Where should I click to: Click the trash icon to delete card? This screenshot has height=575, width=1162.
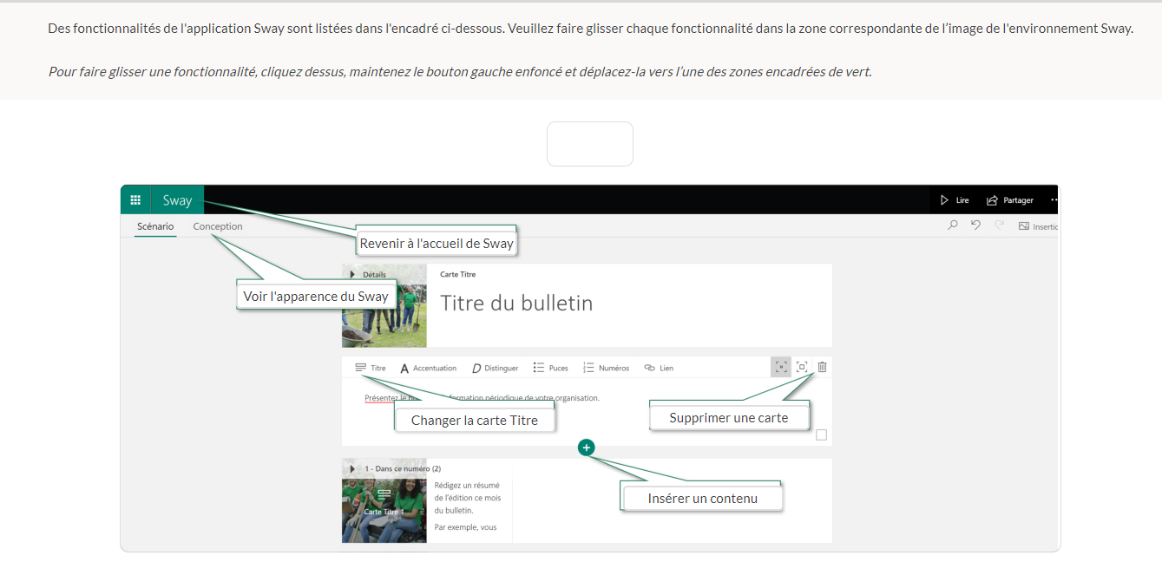(822, 367)
